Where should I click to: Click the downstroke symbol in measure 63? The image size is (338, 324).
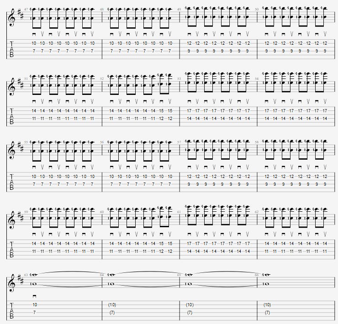pos(34,297)
